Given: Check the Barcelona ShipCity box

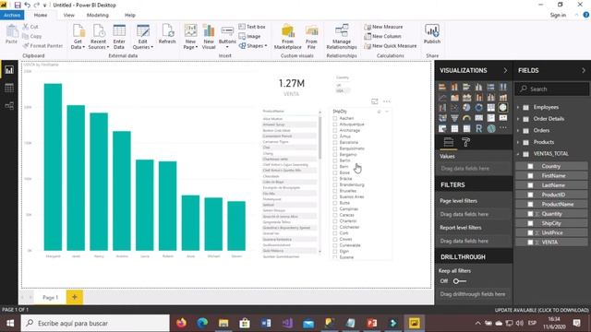Looking at the screenshot, I should tap(334, 142).
